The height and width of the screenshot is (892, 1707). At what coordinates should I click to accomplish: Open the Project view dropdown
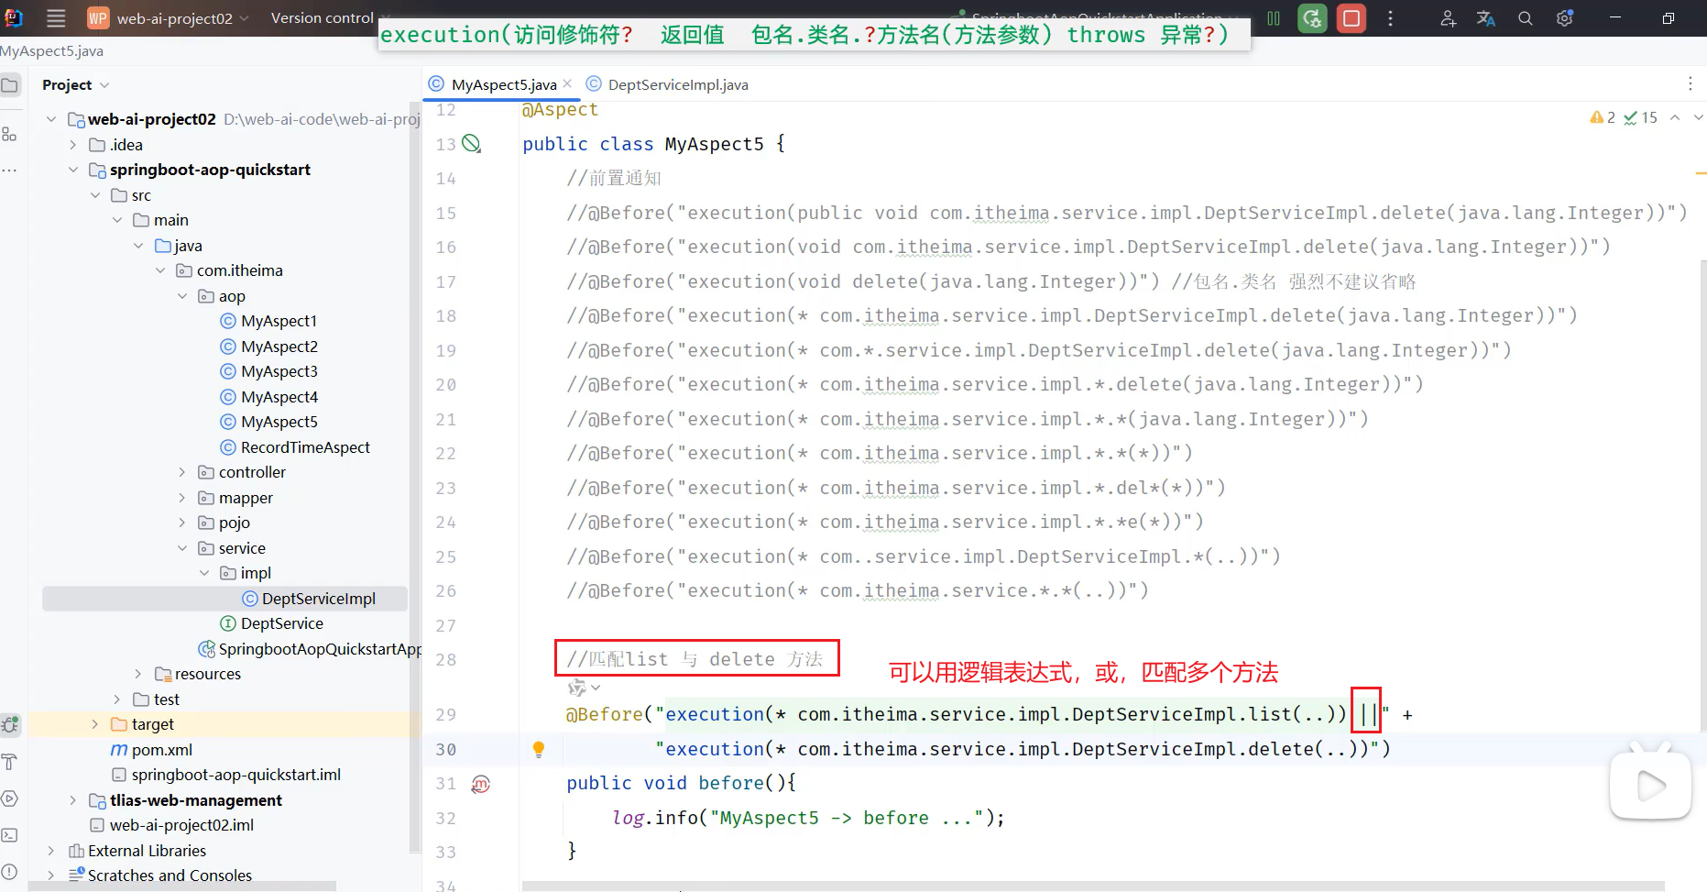(75, 84)
